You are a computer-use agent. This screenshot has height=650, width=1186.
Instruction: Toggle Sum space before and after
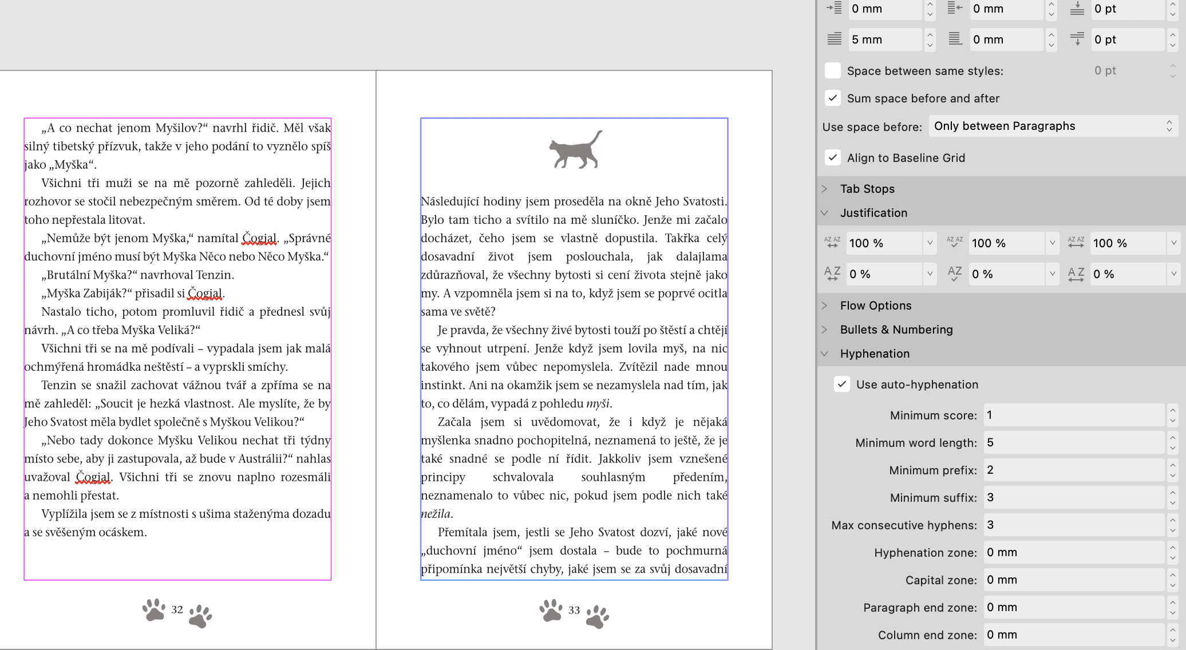[833, 98]
